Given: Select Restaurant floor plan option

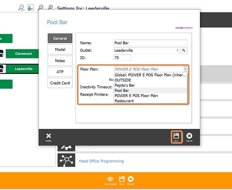Looking at the screenshot, I should (x=150, y=101).
